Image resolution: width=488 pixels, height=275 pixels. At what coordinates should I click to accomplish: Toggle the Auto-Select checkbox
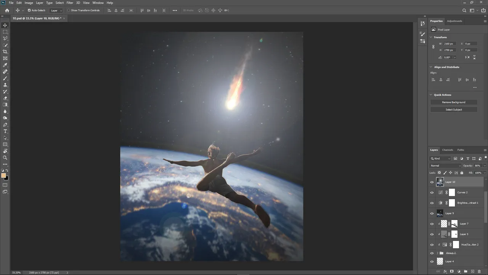point(29,10)
